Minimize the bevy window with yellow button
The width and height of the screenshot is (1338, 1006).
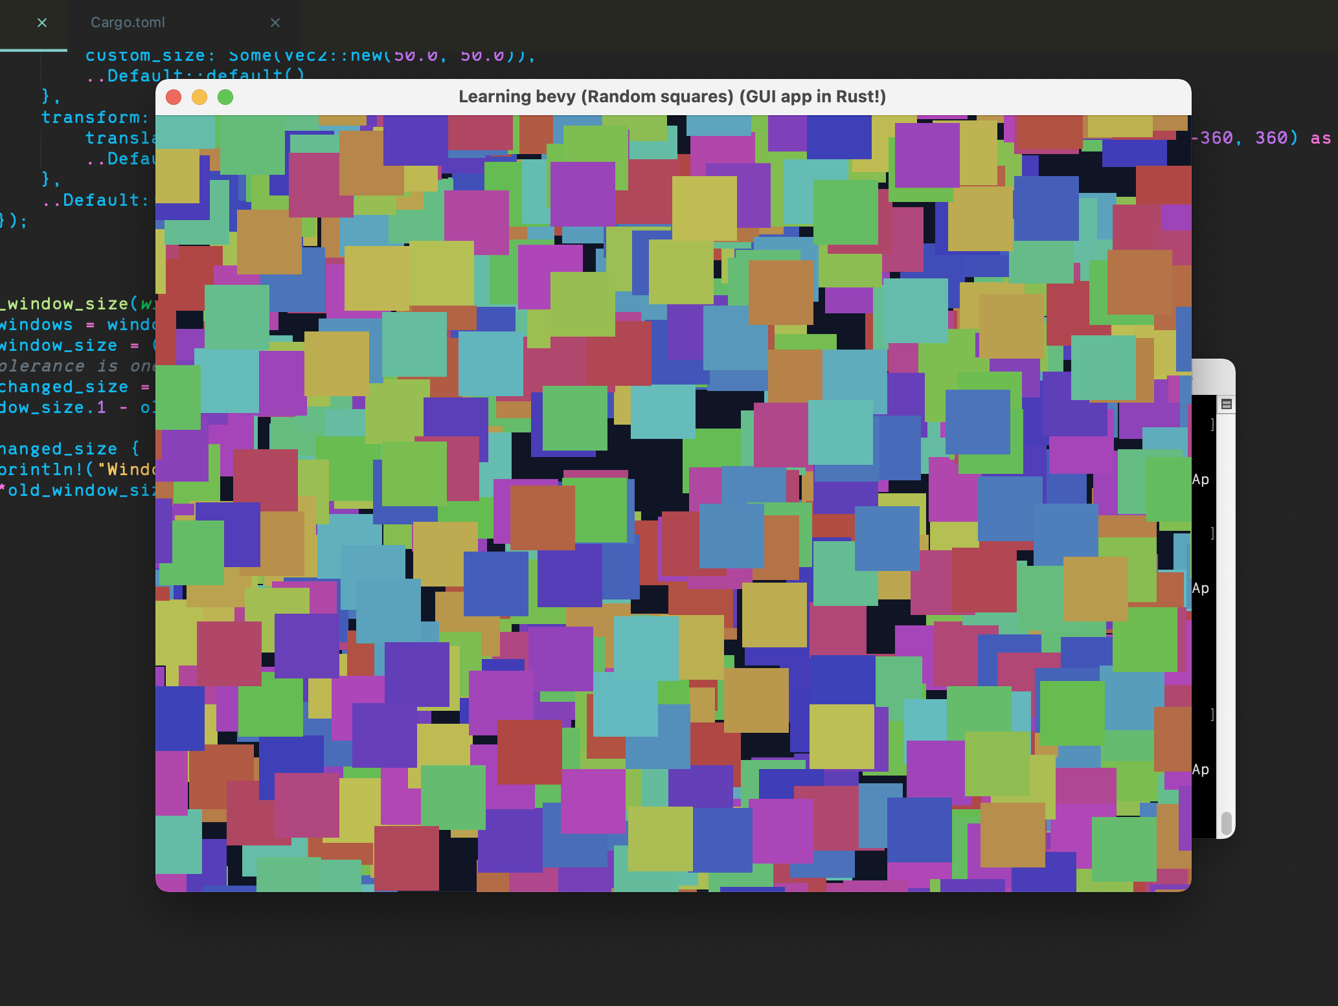pos(199,97)
